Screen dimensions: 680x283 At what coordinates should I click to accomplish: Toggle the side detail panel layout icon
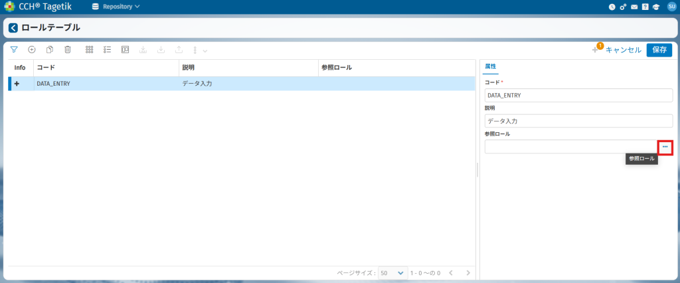125,50
